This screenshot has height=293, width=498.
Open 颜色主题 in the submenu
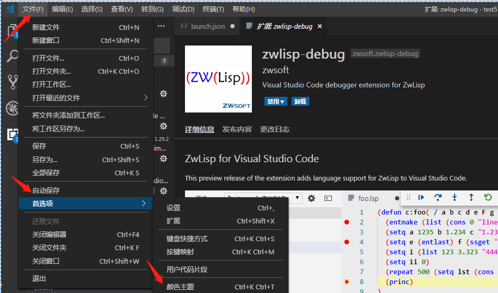(221, 287)
